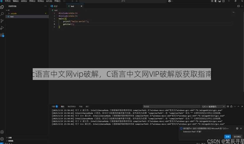This screenshot has height=144, width=244.
Task: Click the command center search box
Action: point(123,1)
